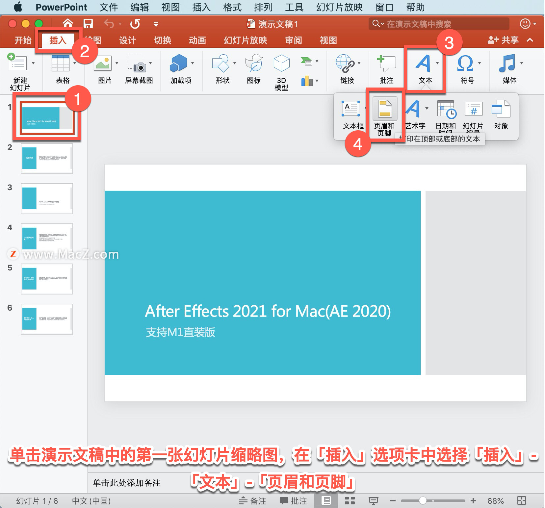Open the Format (格式) menu in menu bar

click(232, 7)
